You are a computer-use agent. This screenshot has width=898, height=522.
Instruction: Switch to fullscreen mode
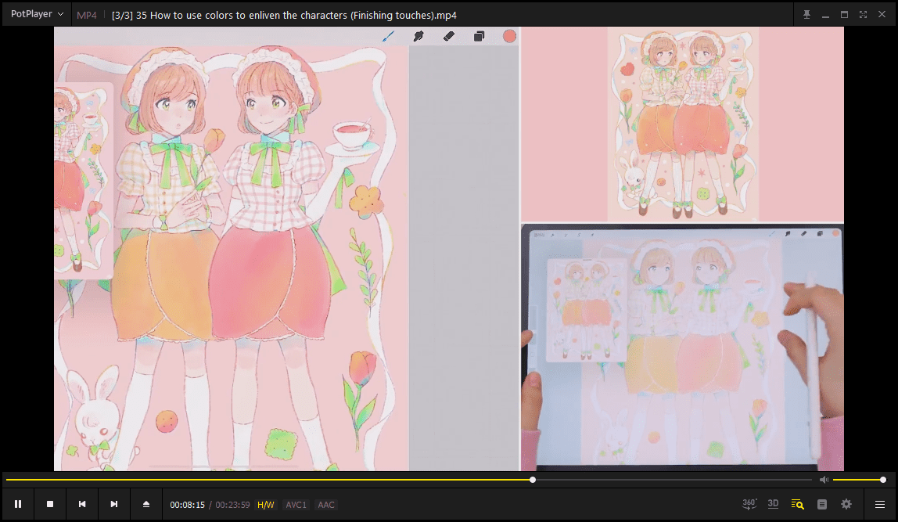[863, 15]
